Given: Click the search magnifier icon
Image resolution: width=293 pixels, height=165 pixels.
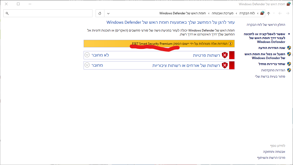Looking at the screenshot, I should coord(7,14).
